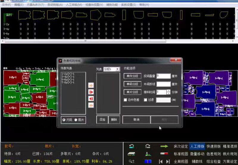Click the first yellow pattern piece thumbnail

[x=24, y=15]
